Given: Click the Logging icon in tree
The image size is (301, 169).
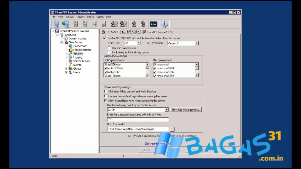Looking at the screenshot, I should [71, 57].
